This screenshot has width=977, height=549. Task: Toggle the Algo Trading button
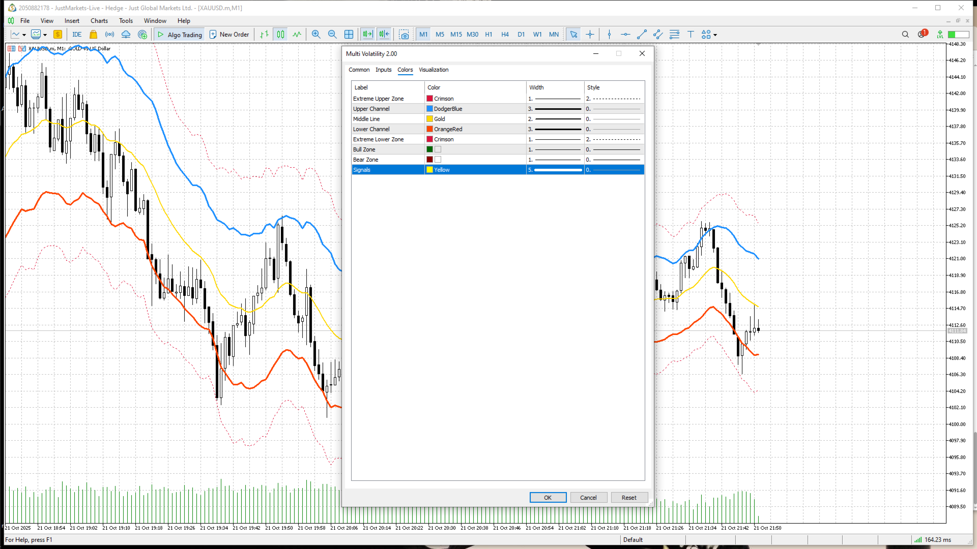pos(180,35)
